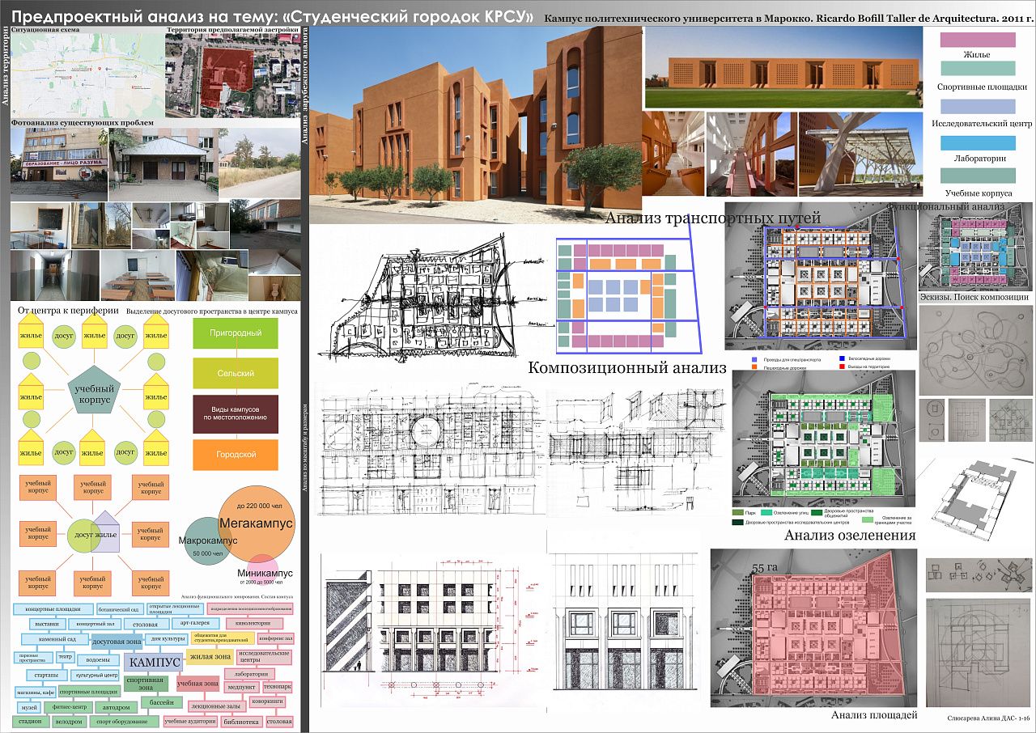This screenshot has width=1036, height=733.
Task: Select the green Пригородный campus type box
Action: 235,333
